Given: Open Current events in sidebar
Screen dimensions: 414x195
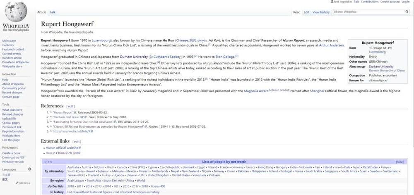Looking at the screenshot, I should tap(11, 53).
